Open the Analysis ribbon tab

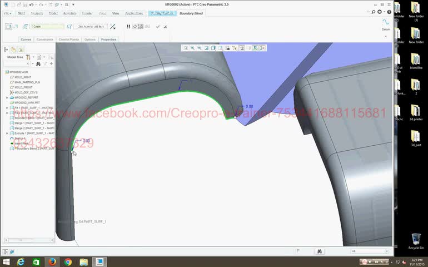(x=37, y=13)
